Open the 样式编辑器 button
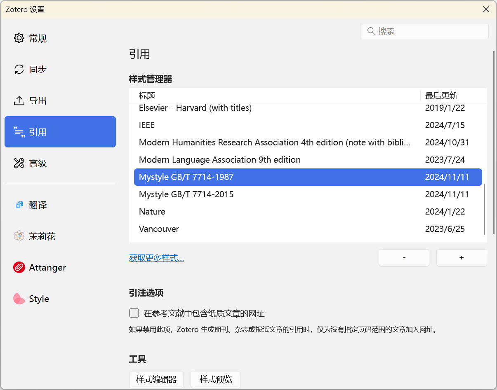Viewport: 497px width, 390px height. (x=156, y=379)
